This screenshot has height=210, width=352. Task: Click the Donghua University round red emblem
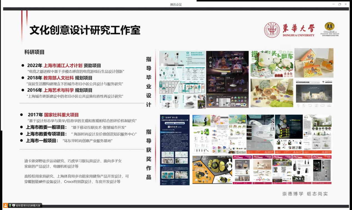click(x=272, y=30)
